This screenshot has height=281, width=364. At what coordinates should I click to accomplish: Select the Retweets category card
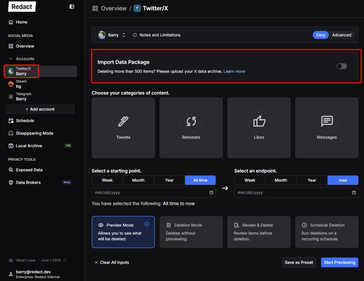click(x=191, y=128)
